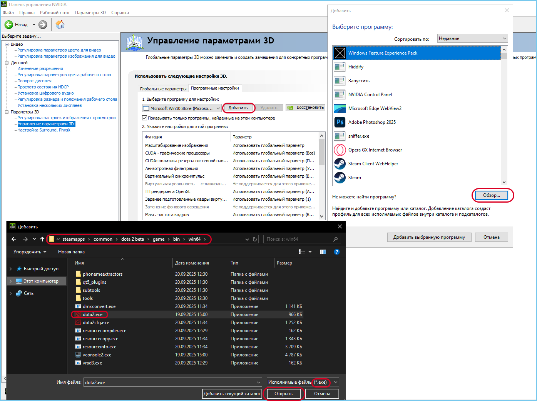Click 'Добавить текущий каталог' button
The width and height of the screenshot is (537, 401).
coord(232,394)
